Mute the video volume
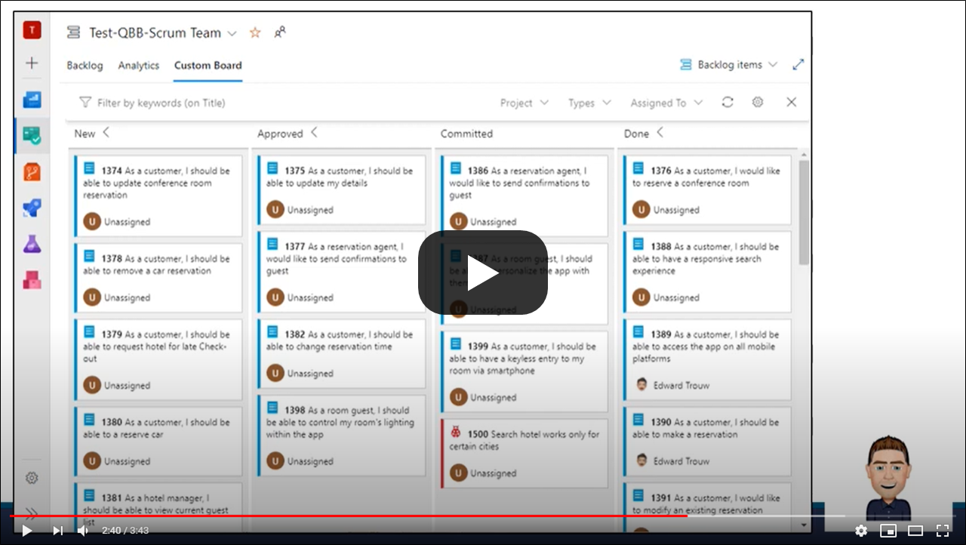 point(83,531)
